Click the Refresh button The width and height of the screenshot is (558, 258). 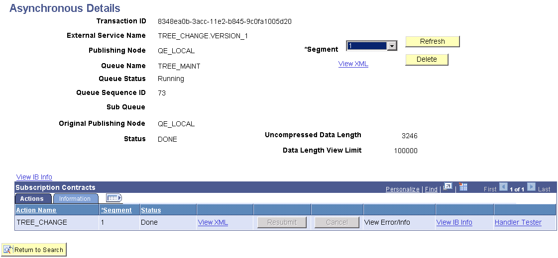tap(433, 41)
